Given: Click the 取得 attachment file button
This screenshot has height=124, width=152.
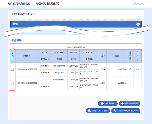Looking at the screenshot, I should tap(137, 69).
